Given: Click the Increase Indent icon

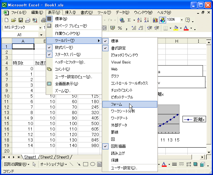Looking at the screenshot, I should pyautogui.click(x=157, y=28).
